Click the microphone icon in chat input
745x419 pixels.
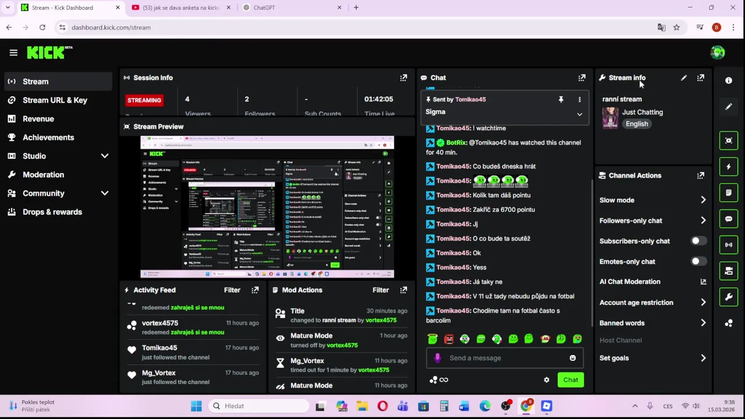pyautogui.click(x=438, y=358)
